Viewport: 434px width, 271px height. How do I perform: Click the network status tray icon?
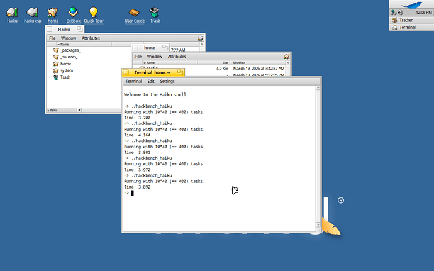(394, 12)
